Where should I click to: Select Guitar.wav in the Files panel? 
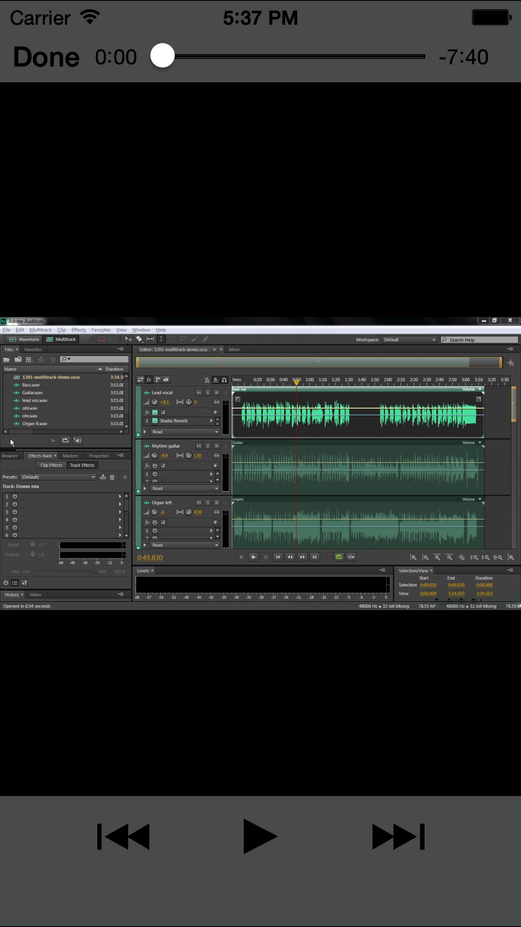pos(32,393)
